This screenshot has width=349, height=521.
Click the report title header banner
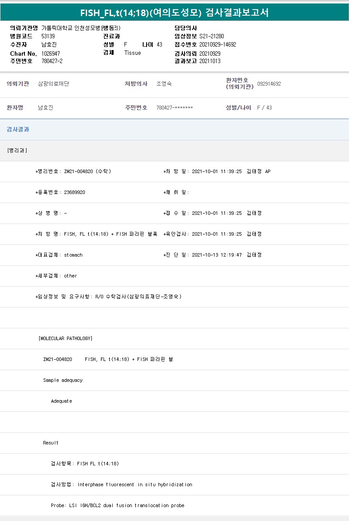click(x=174, y=13)
